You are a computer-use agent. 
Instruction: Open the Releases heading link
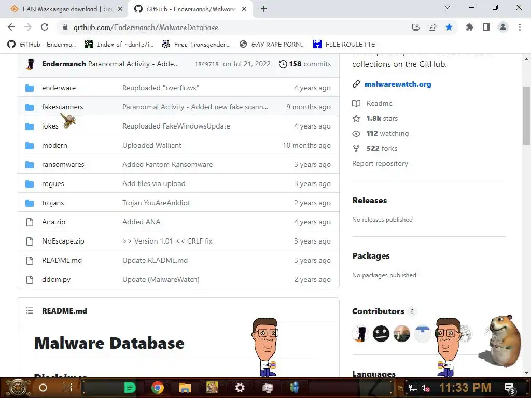coord(369,201)
